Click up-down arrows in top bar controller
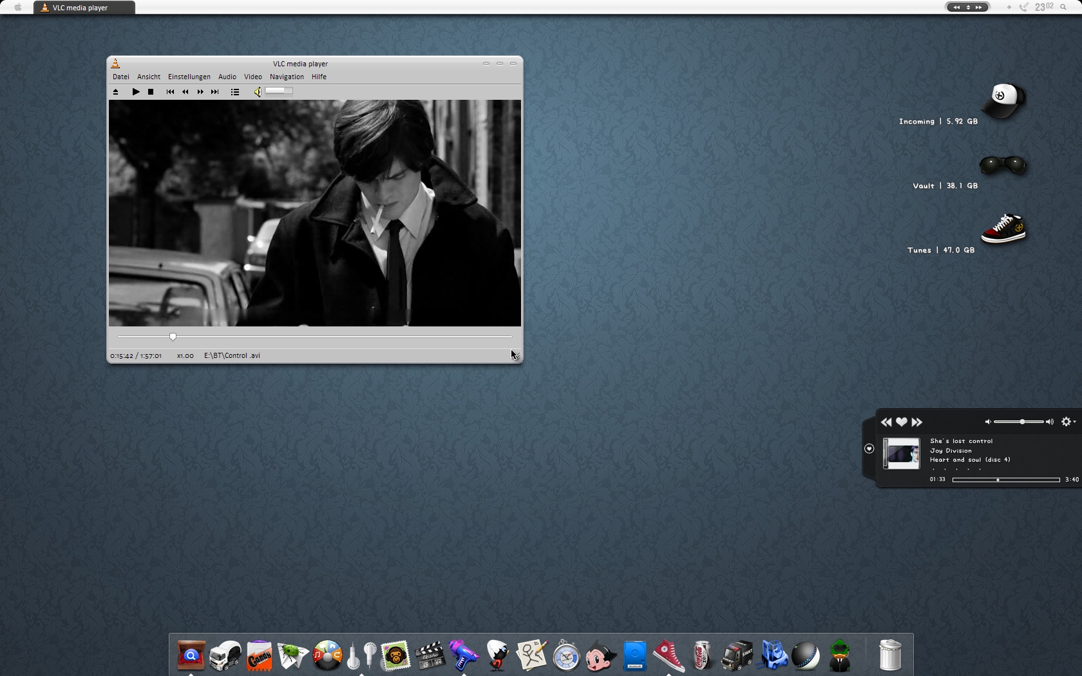Viewport: 1082px width, 676px height. (968, 7)
